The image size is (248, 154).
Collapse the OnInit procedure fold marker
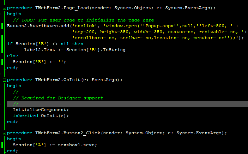(x=5, y=80)
